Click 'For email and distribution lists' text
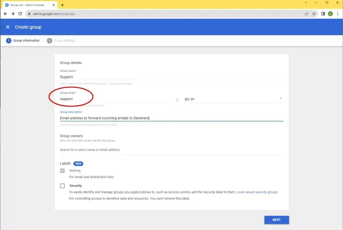This screenshot has height=230, width=343. tap(91, 177)
